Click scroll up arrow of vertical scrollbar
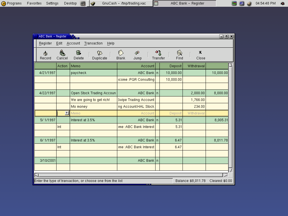This screenshot has height=216, width=288. point(230,65)
